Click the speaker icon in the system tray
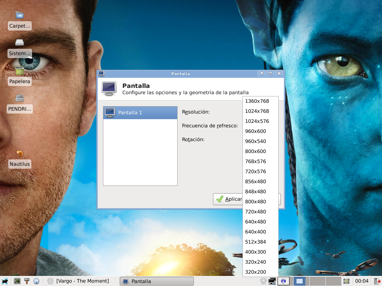 click(263, 281)
